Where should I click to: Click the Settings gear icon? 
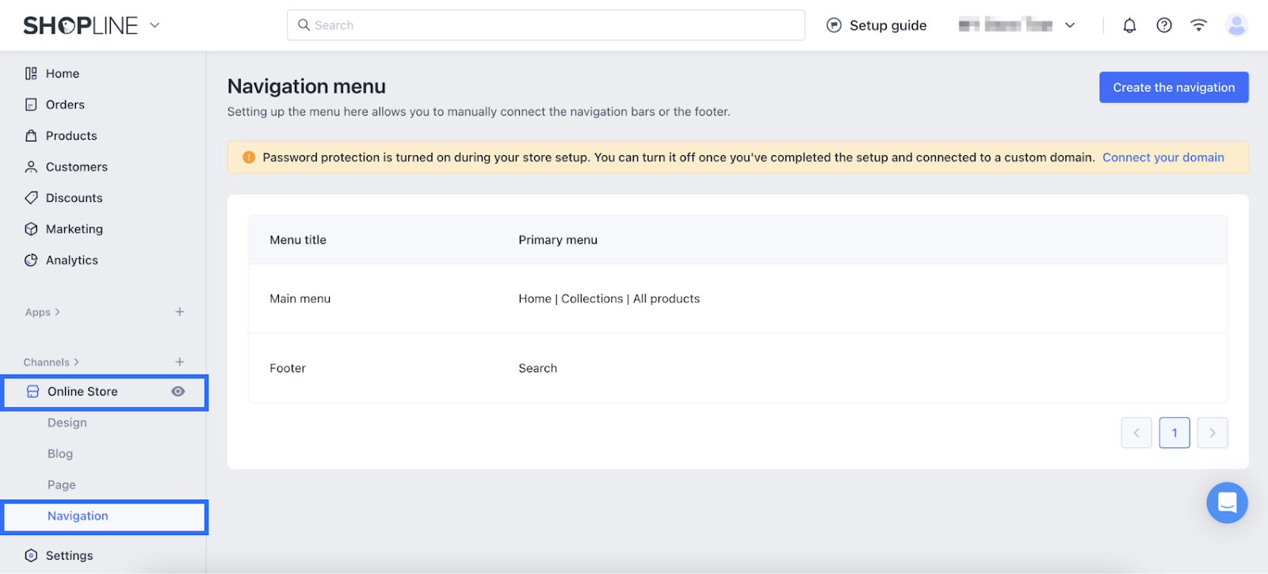31,555
